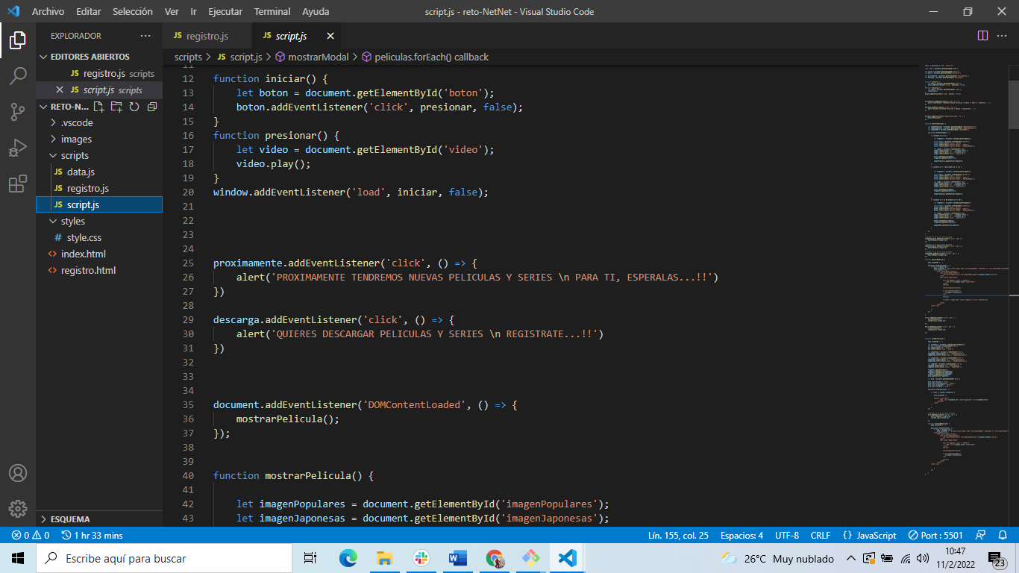Click errors and warnings status indicator
The height and width of the screenshot is (573, 1019).
[x=31, y=536]
